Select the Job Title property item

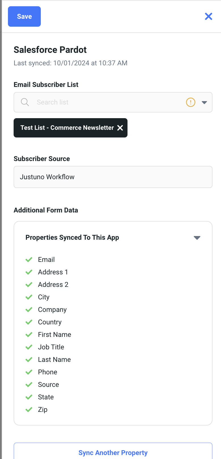pos(51,347)
